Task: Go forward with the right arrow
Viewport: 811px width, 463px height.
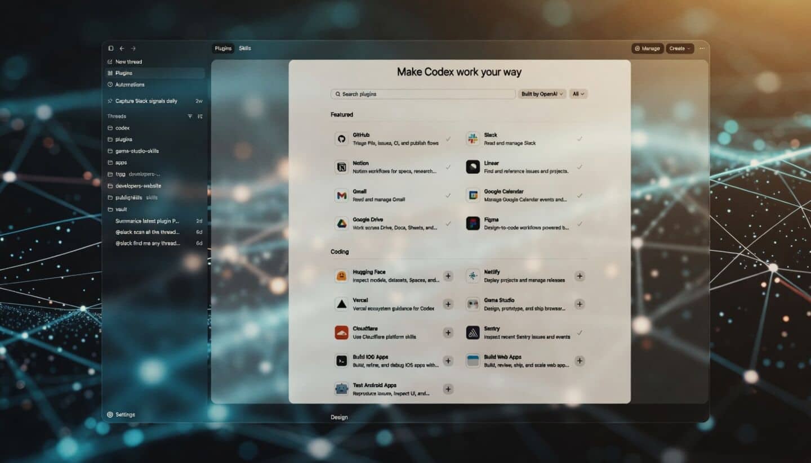Action: point(133,48)
